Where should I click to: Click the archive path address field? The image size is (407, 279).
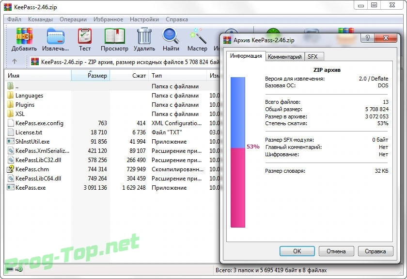(125, 62)
